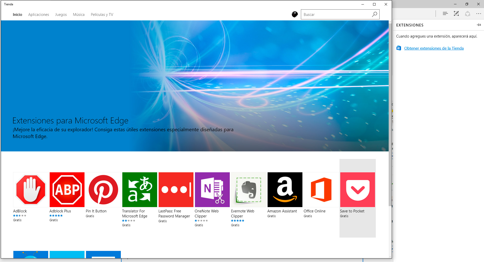Maximize the Tienda window
This screenshot has width=484, height=262.
(374, 4)
